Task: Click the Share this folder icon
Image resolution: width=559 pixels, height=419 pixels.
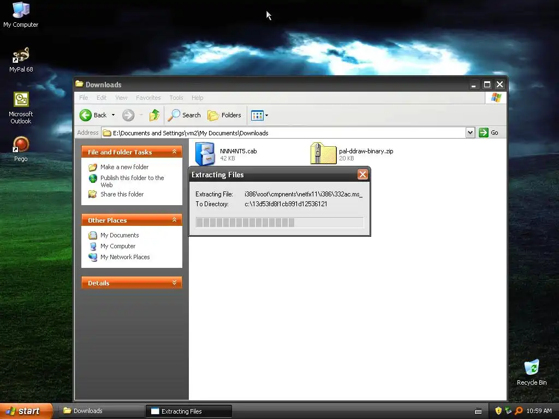Action: (93, 194)
